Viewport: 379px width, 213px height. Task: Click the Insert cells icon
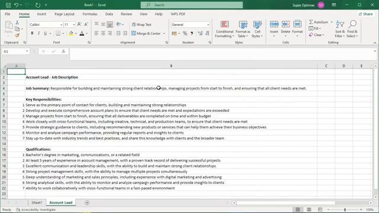[274, 24]
